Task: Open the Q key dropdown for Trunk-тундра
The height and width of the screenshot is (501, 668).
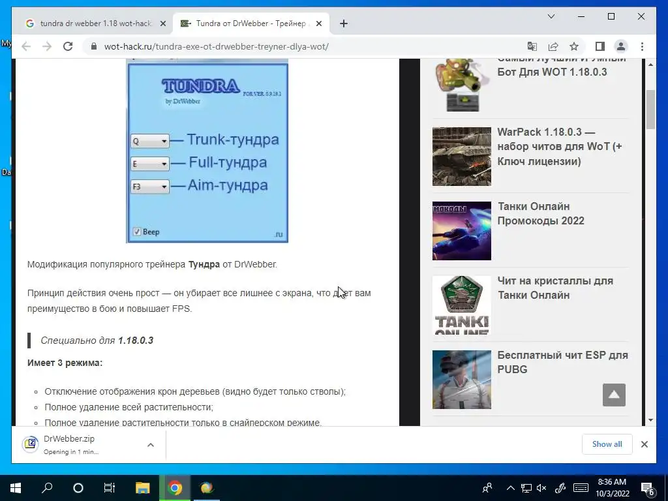Action: click(x=150, y=141)
